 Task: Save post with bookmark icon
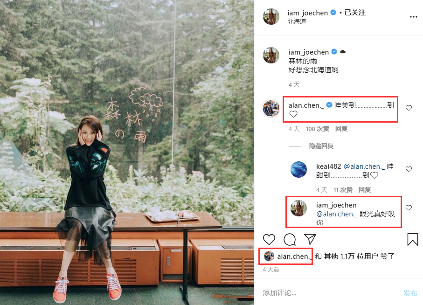(412, 239)
